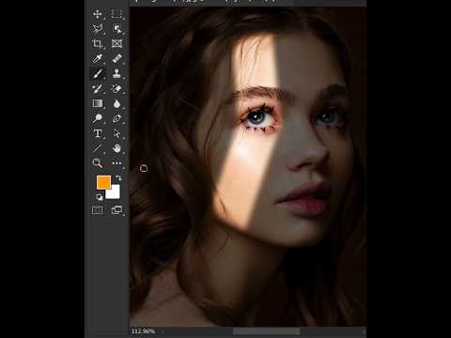Toggle Quick Mask mode
The height and width of the screenshot is (338, 451).
(97, 210)
